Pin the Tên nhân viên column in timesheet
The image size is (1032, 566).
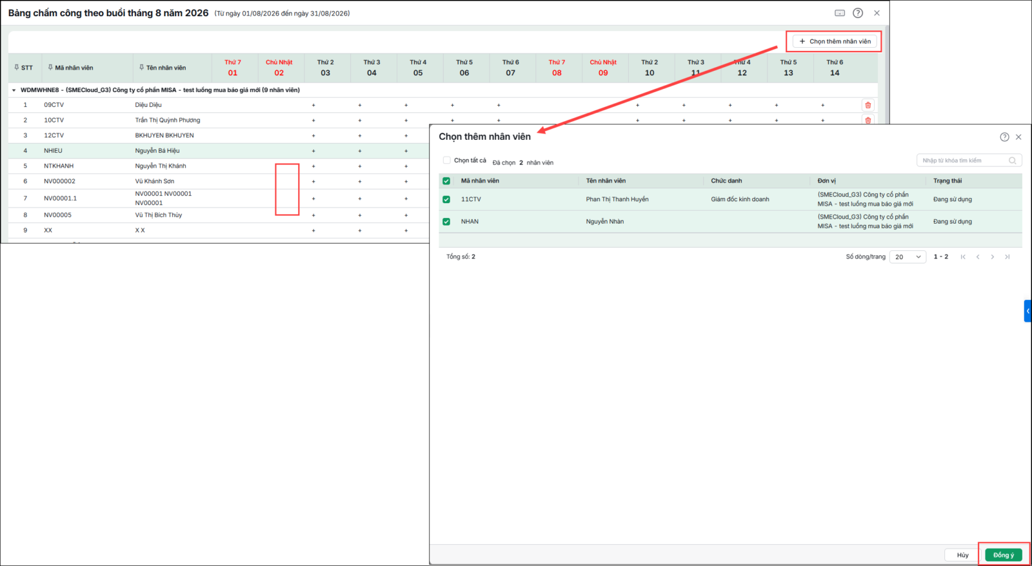(x=141, y=67)
